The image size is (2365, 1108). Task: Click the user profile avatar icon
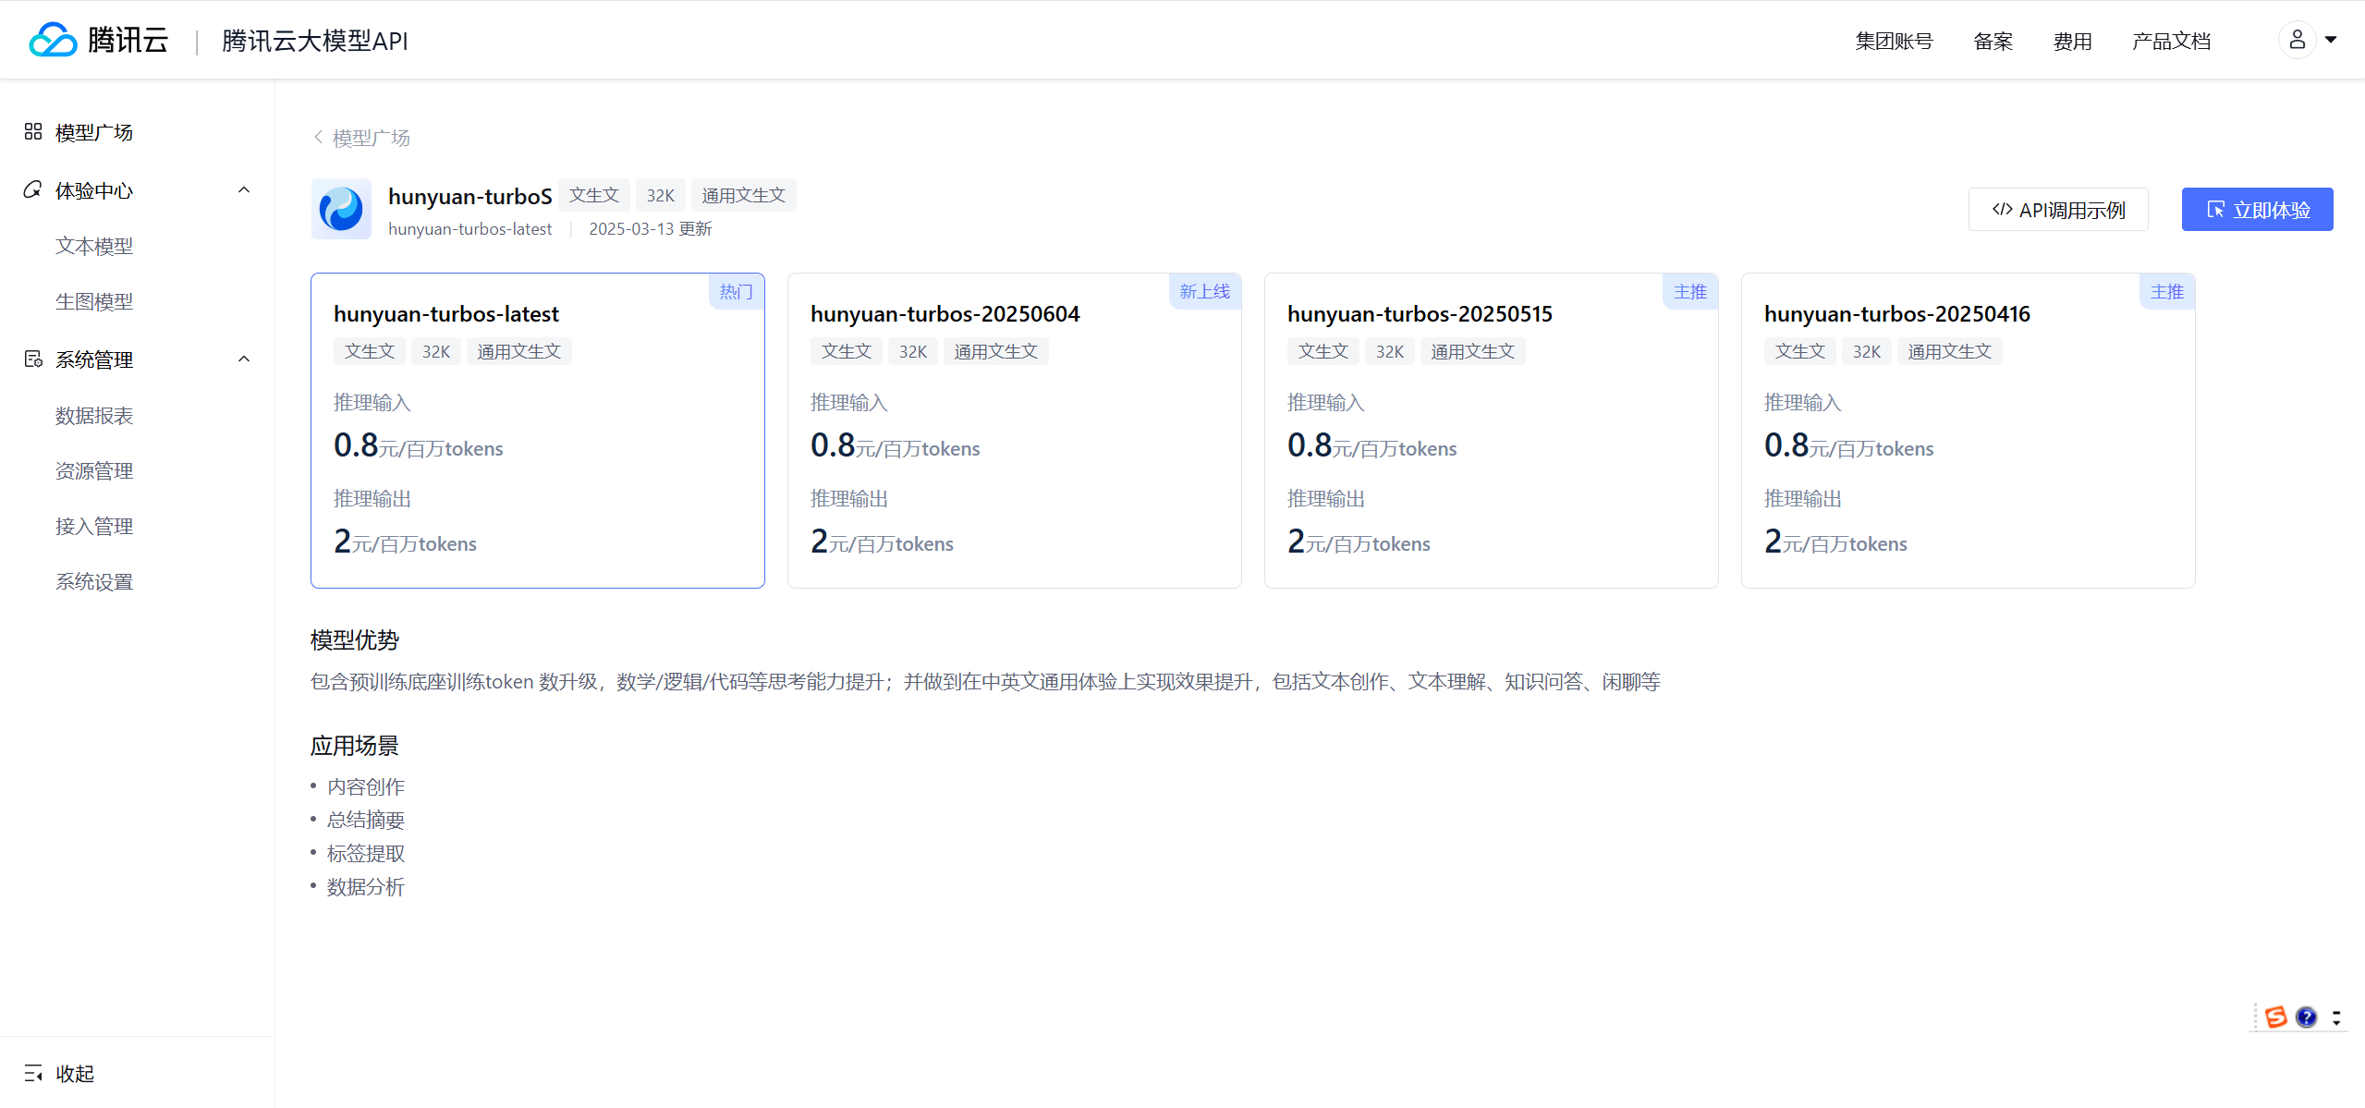tap(2298, 39)
